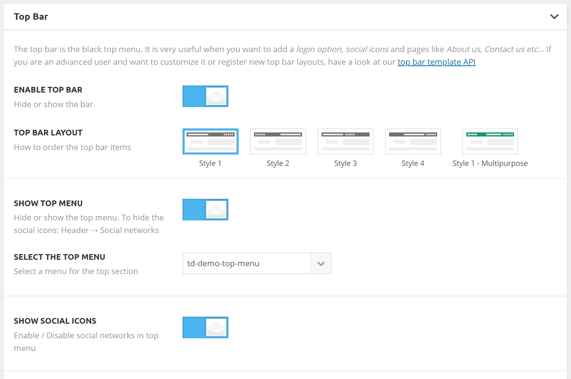The width and height of the screenshot is (571, 379).
Task: Open the top bar template API link
Action: coord(436,62)
